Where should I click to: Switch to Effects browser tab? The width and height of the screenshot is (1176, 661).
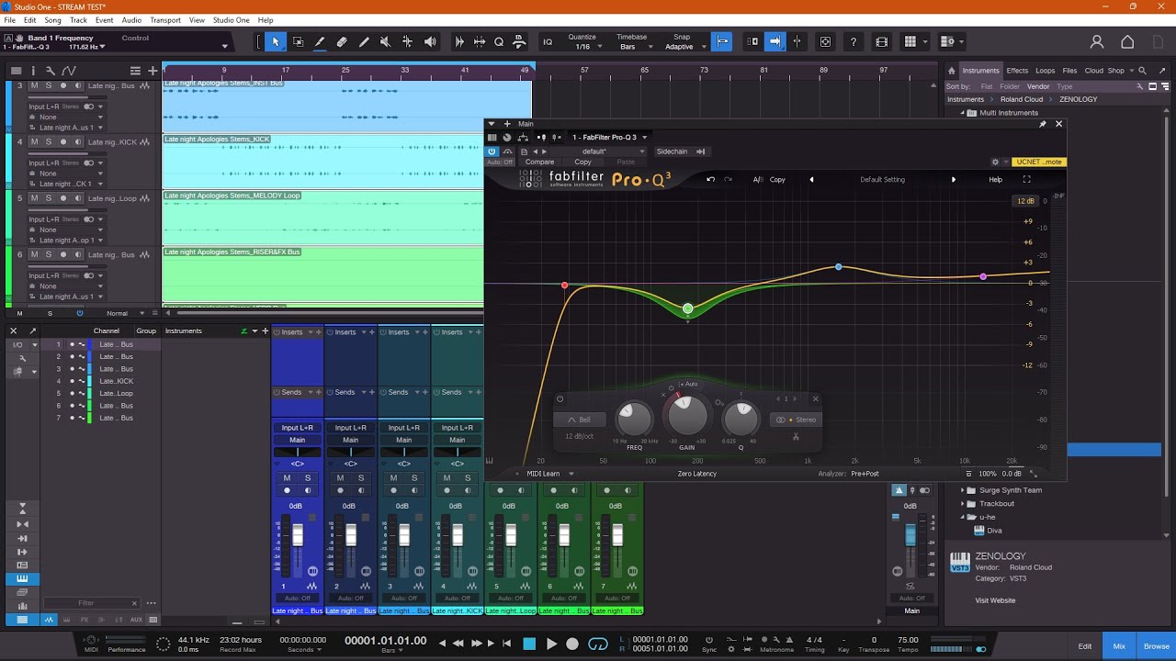(x=1017, y=71)
